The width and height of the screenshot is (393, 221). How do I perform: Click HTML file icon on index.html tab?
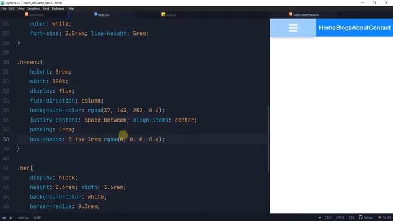26,14
